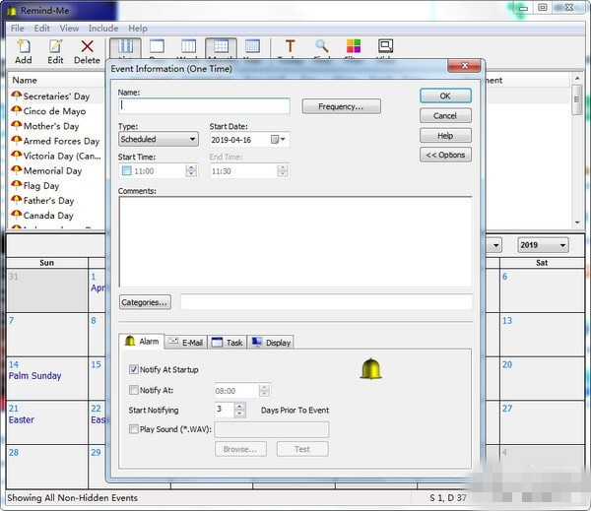Open the Start Date calendar dropdown
The height and width of the screenshot is (511, 591).
pos(284,140)
